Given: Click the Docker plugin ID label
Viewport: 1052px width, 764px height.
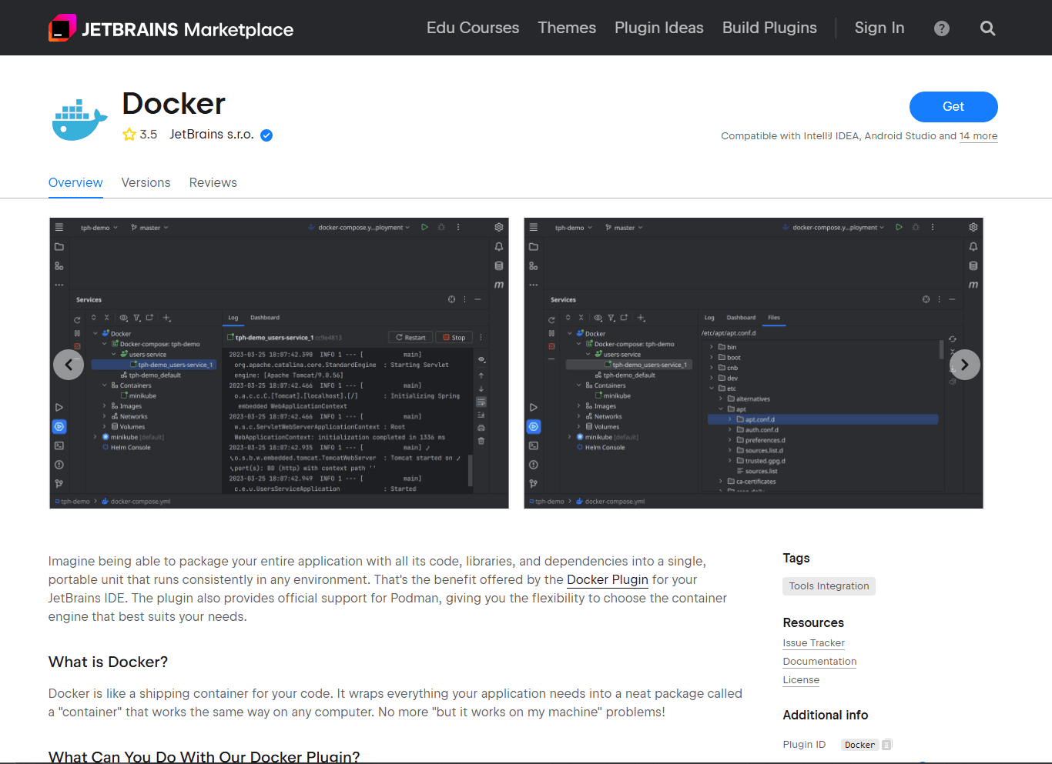Looking at the screenshot, I should click(x=859, y=745).
